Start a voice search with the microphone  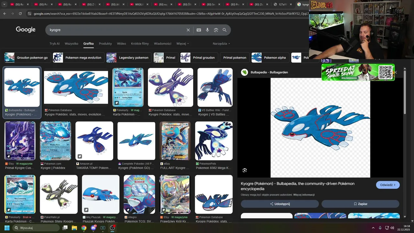[x=207, y=30]
